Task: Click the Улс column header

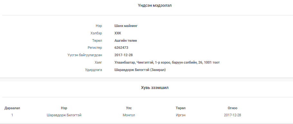Action: (129, 108)
